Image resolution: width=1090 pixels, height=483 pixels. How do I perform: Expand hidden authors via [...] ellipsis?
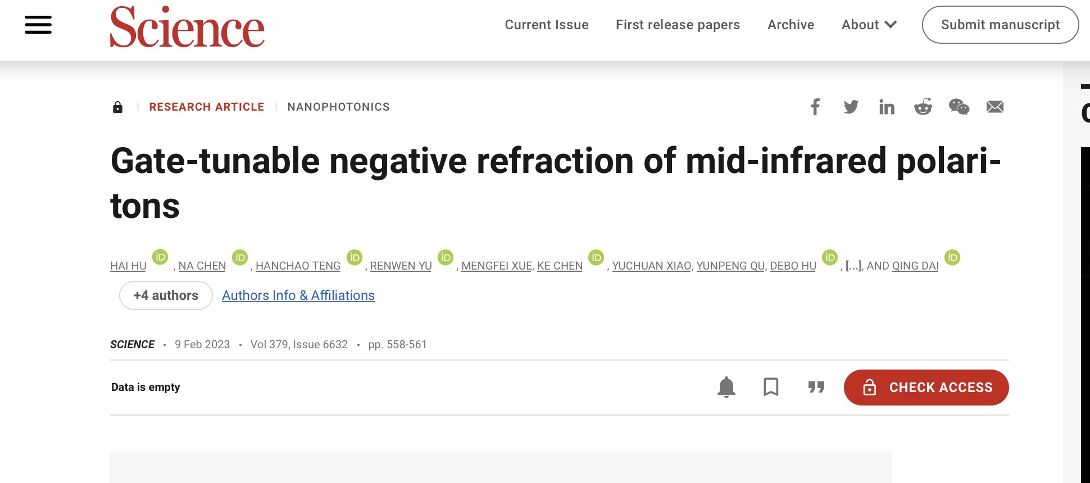[853, 266]
